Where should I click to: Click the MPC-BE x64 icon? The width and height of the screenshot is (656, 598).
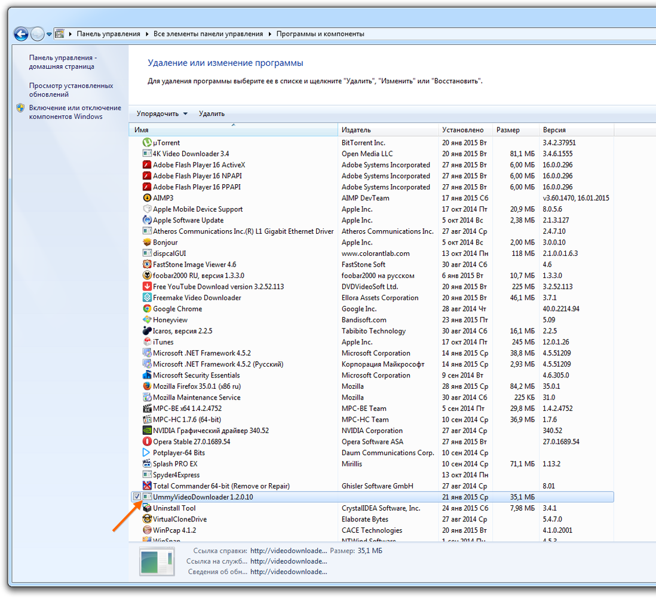pos(147,408)
